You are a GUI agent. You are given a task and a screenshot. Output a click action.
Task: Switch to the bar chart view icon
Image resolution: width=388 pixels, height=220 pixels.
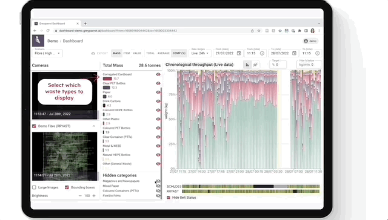tap(247, 65)
